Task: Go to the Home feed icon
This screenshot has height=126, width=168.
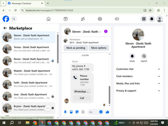Action: point(48,19)
